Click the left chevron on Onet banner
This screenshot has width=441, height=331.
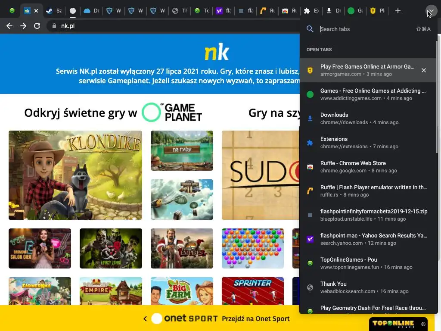(145, 319)
